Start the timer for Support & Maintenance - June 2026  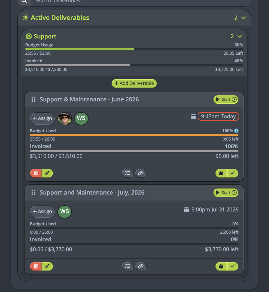226,99
